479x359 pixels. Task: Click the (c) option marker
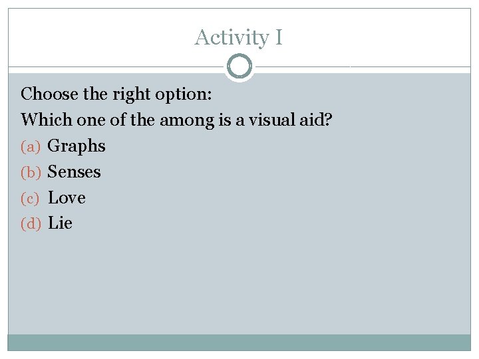pos(31,198)
